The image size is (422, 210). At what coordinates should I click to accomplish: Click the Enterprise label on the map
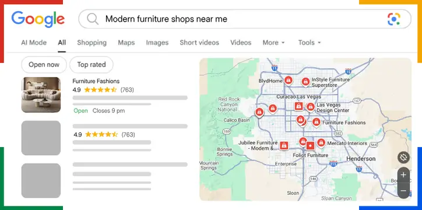pyautogui.click(x=286, y=164)
